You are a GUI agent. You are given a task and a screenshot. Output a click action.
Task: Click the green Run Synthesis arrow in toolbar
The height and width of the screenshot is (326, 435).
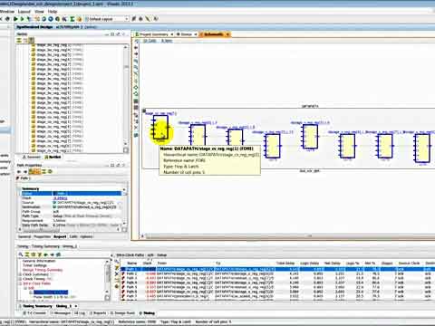15,19
